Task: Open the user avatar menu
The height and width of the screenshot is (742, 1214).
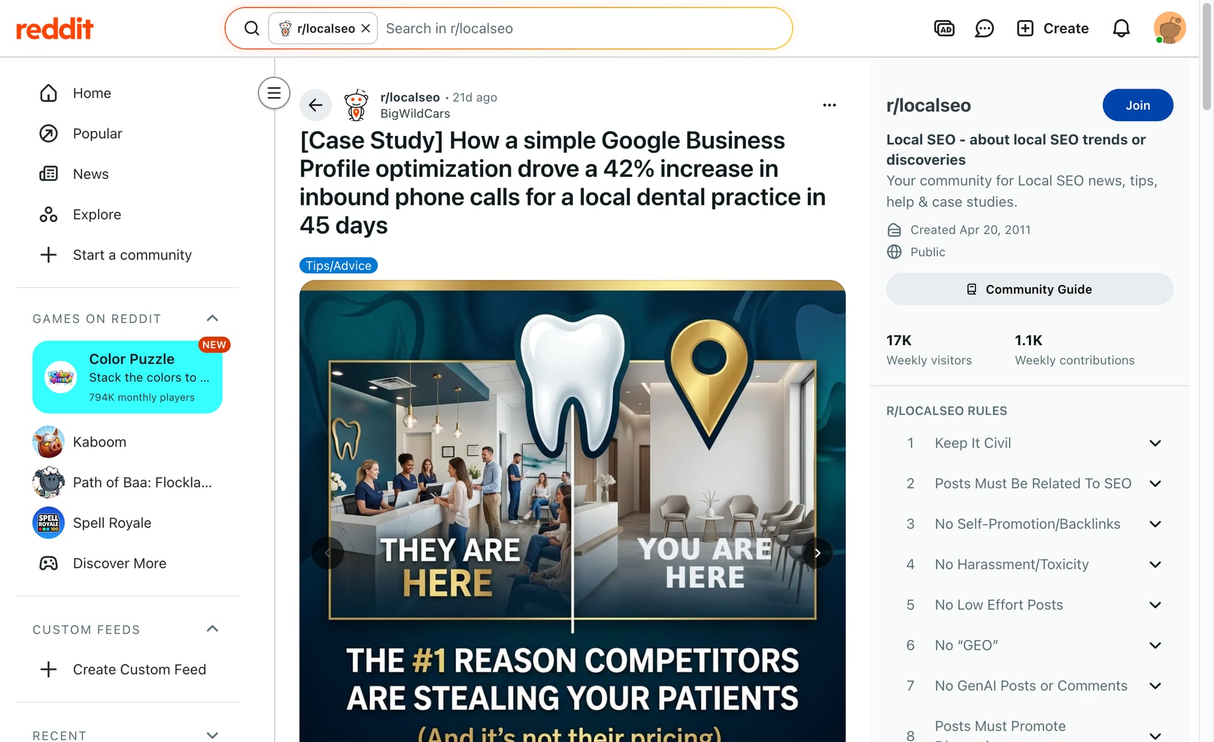Action: 1169,28
